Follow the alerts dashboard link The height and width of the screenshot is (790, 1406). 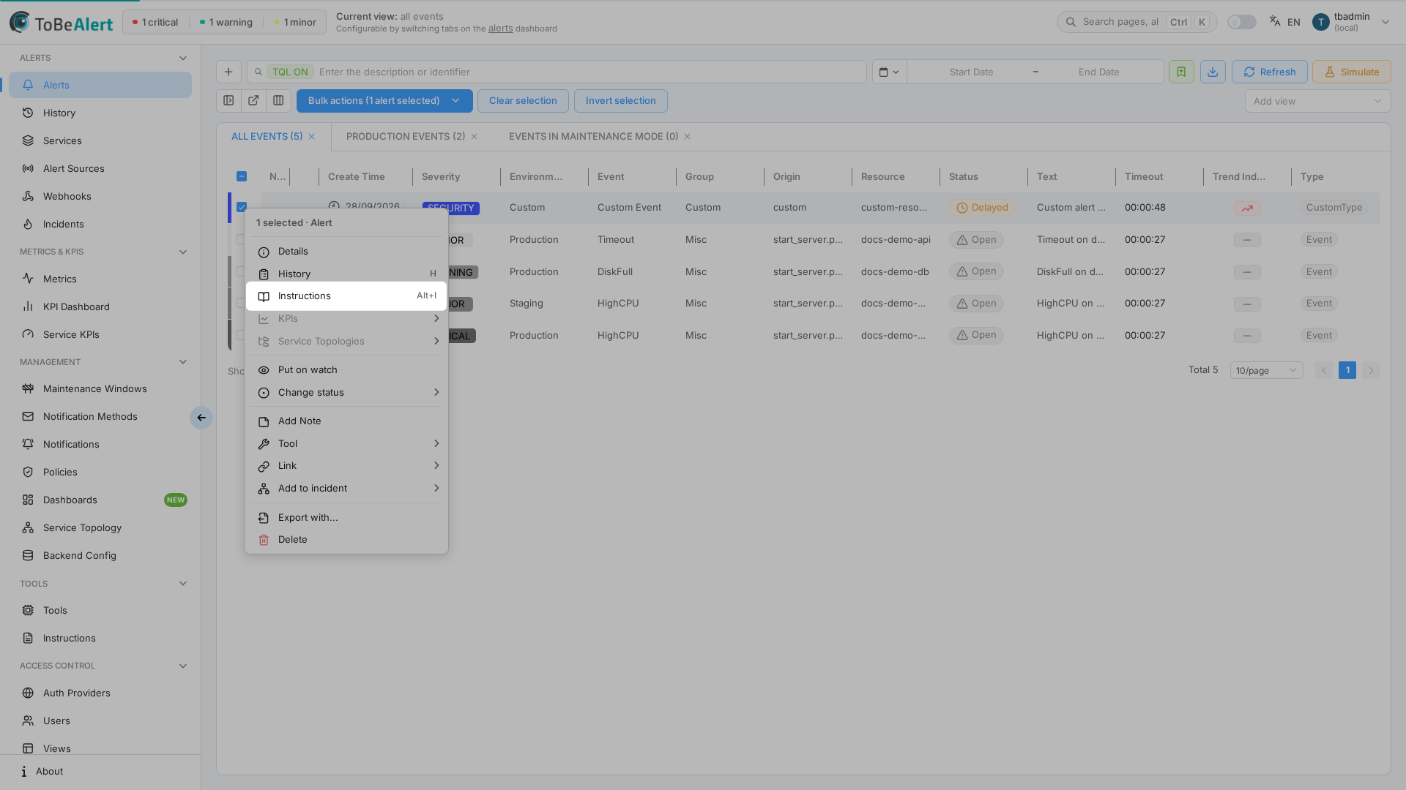500,29
